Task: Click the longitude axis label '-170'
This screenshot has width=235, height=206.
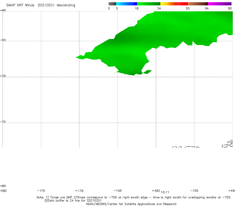Action: coord(79,191)
